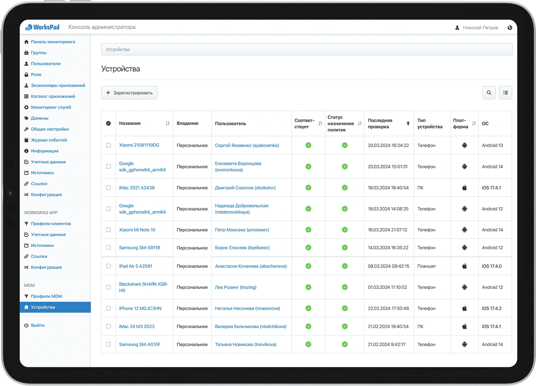Check the box for iPhone 12 MGJC3HN

[108, 308]
